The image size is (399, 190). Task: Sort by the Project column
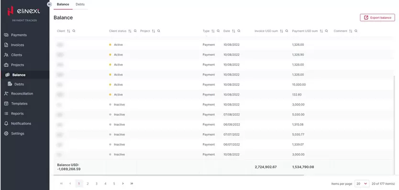[x=154, y=31]
